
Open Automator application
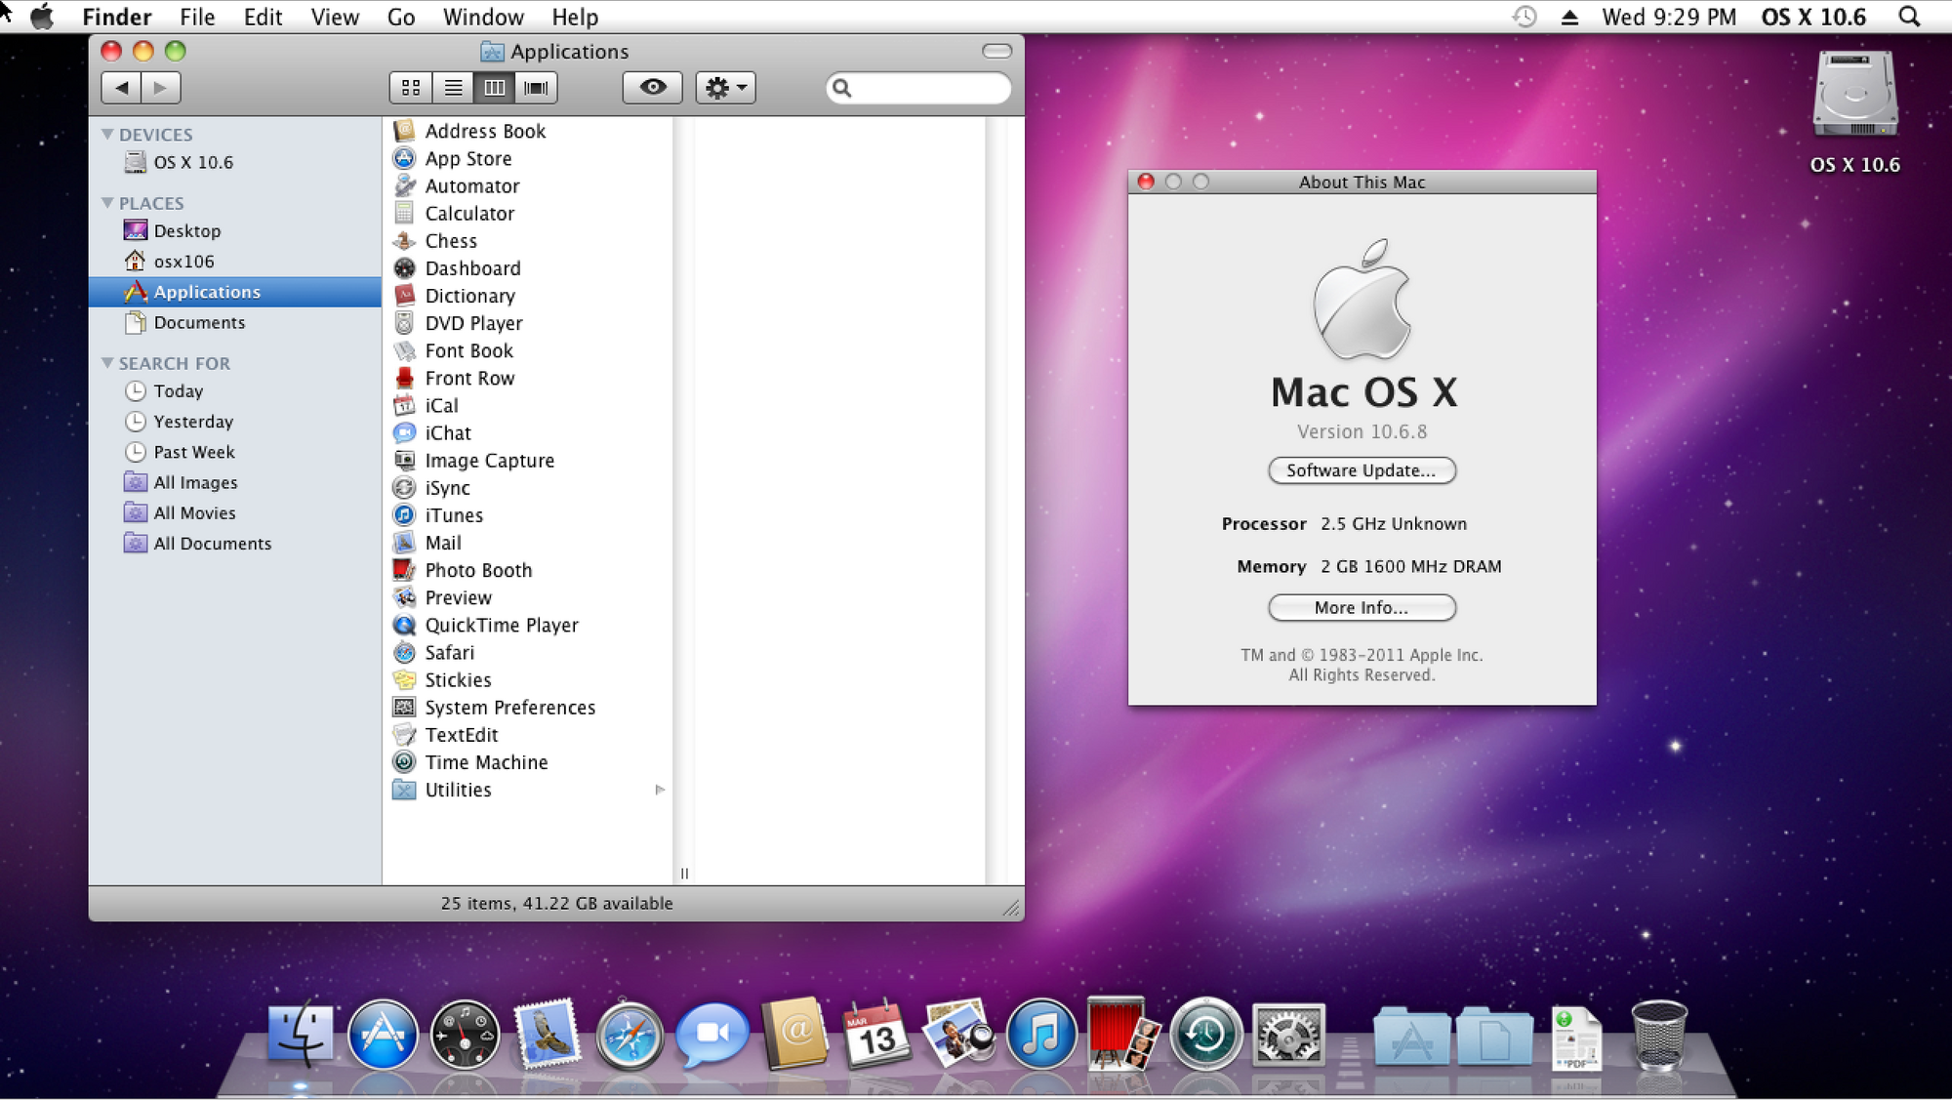[470, 185]
